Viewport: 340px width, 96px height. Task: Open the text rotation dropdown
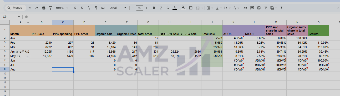[236, 8]
